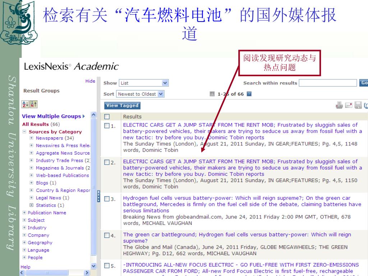The height and width of the screenshot is (276, 368).
Task: Check the box for result 2
Action: [107, 162]
